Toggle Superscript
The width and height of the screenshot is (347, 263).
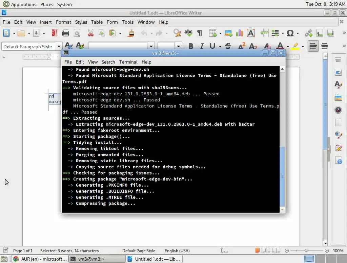(x=242, y=46)
